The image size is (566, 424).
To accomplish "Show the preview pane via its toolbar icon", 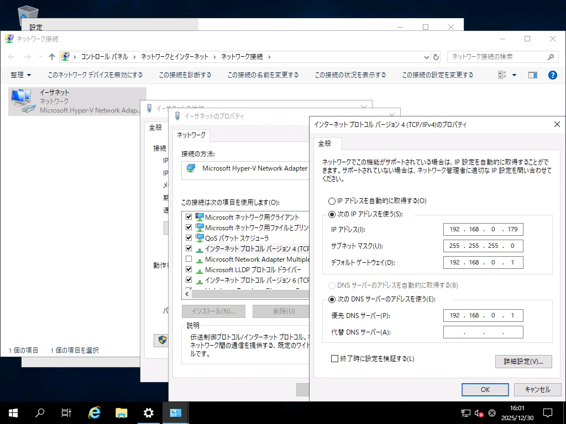I will click(532, 74).
